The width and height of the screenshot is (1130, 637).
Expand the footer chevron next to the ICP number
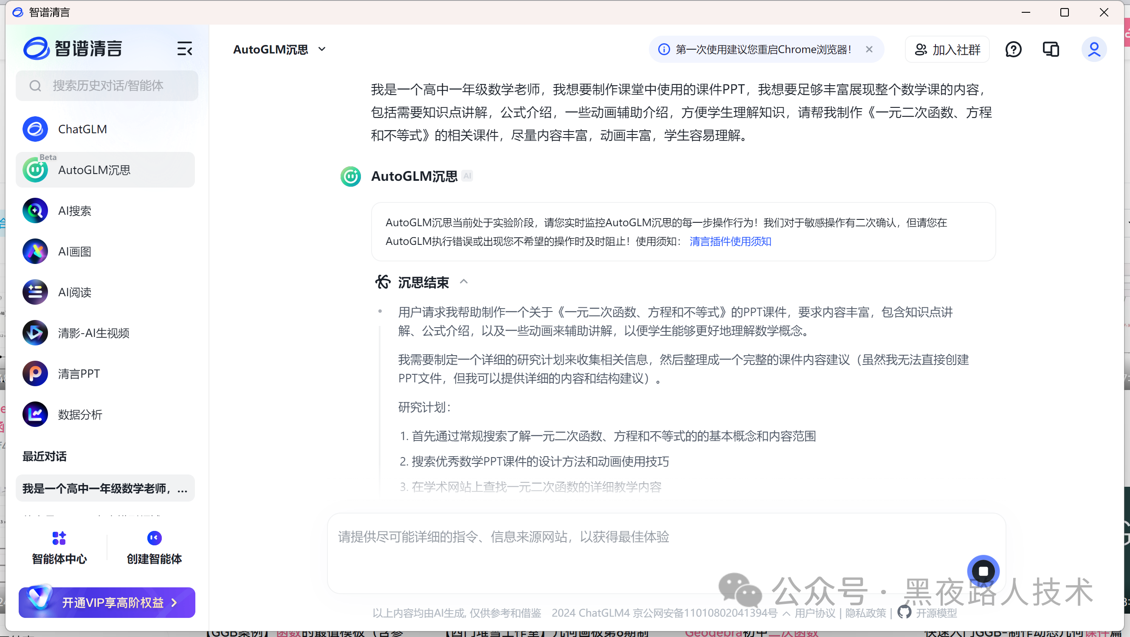click(x=786, y=613)
